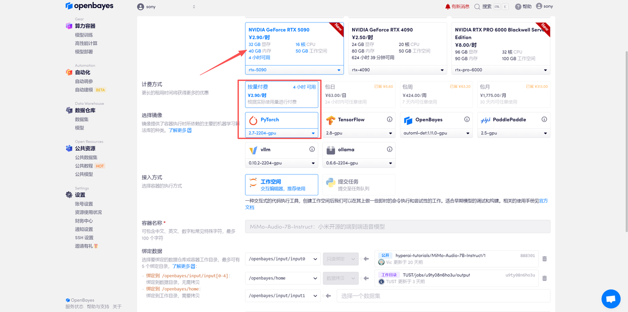
Task: Delete the MiMo-Audio-7B-Instruct data binding
Action: pyautogui.click(x=545, y=259)
